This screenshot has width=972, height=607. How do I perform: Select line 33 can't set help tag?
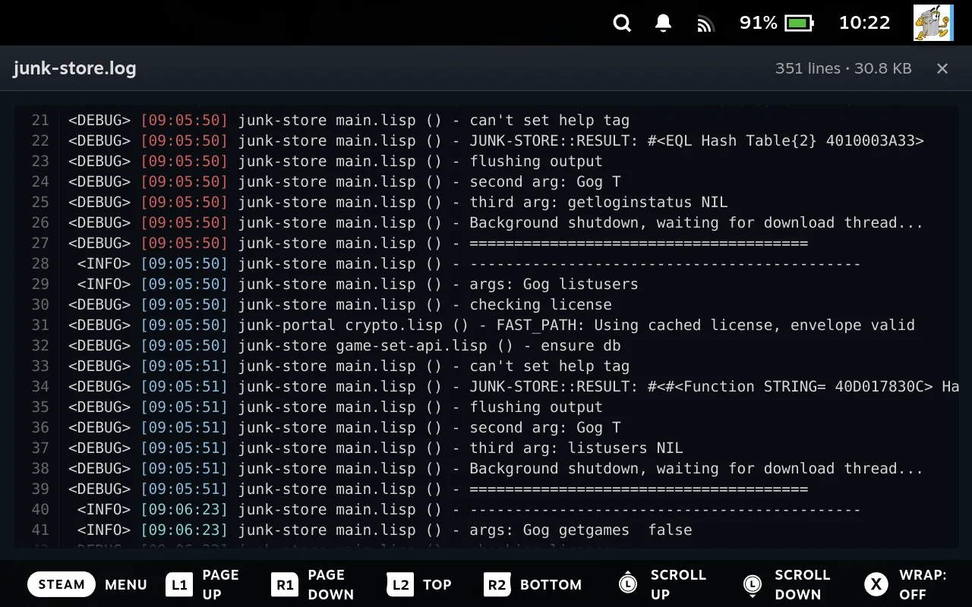pos(486,366)
